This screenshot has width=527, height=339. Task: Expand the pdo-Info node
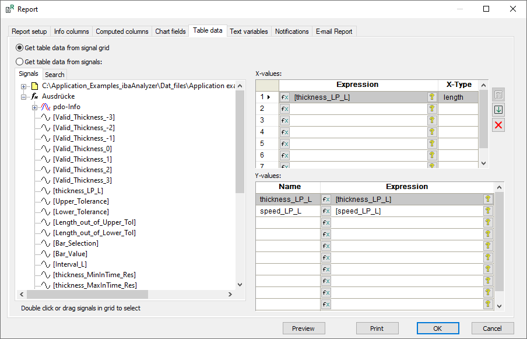coord(34,107)
